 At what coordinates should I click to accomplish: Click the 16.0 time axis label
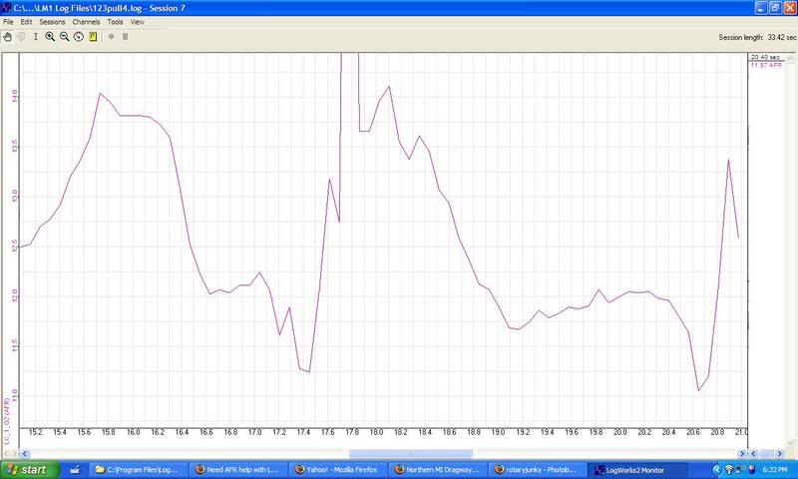[133, 432]
